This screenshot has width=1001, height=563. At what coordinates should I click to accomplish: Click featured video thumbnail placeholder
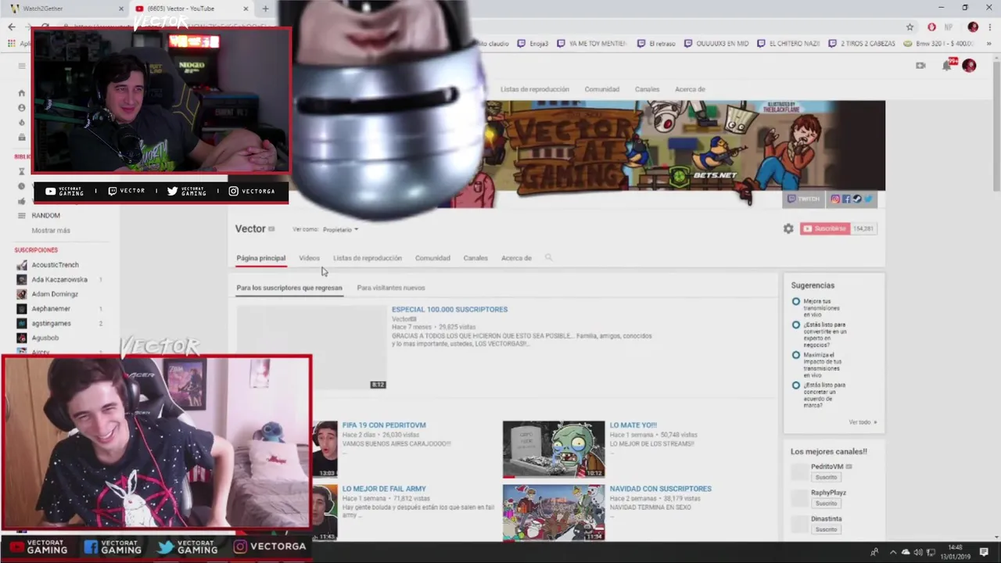tap(311, 347)
